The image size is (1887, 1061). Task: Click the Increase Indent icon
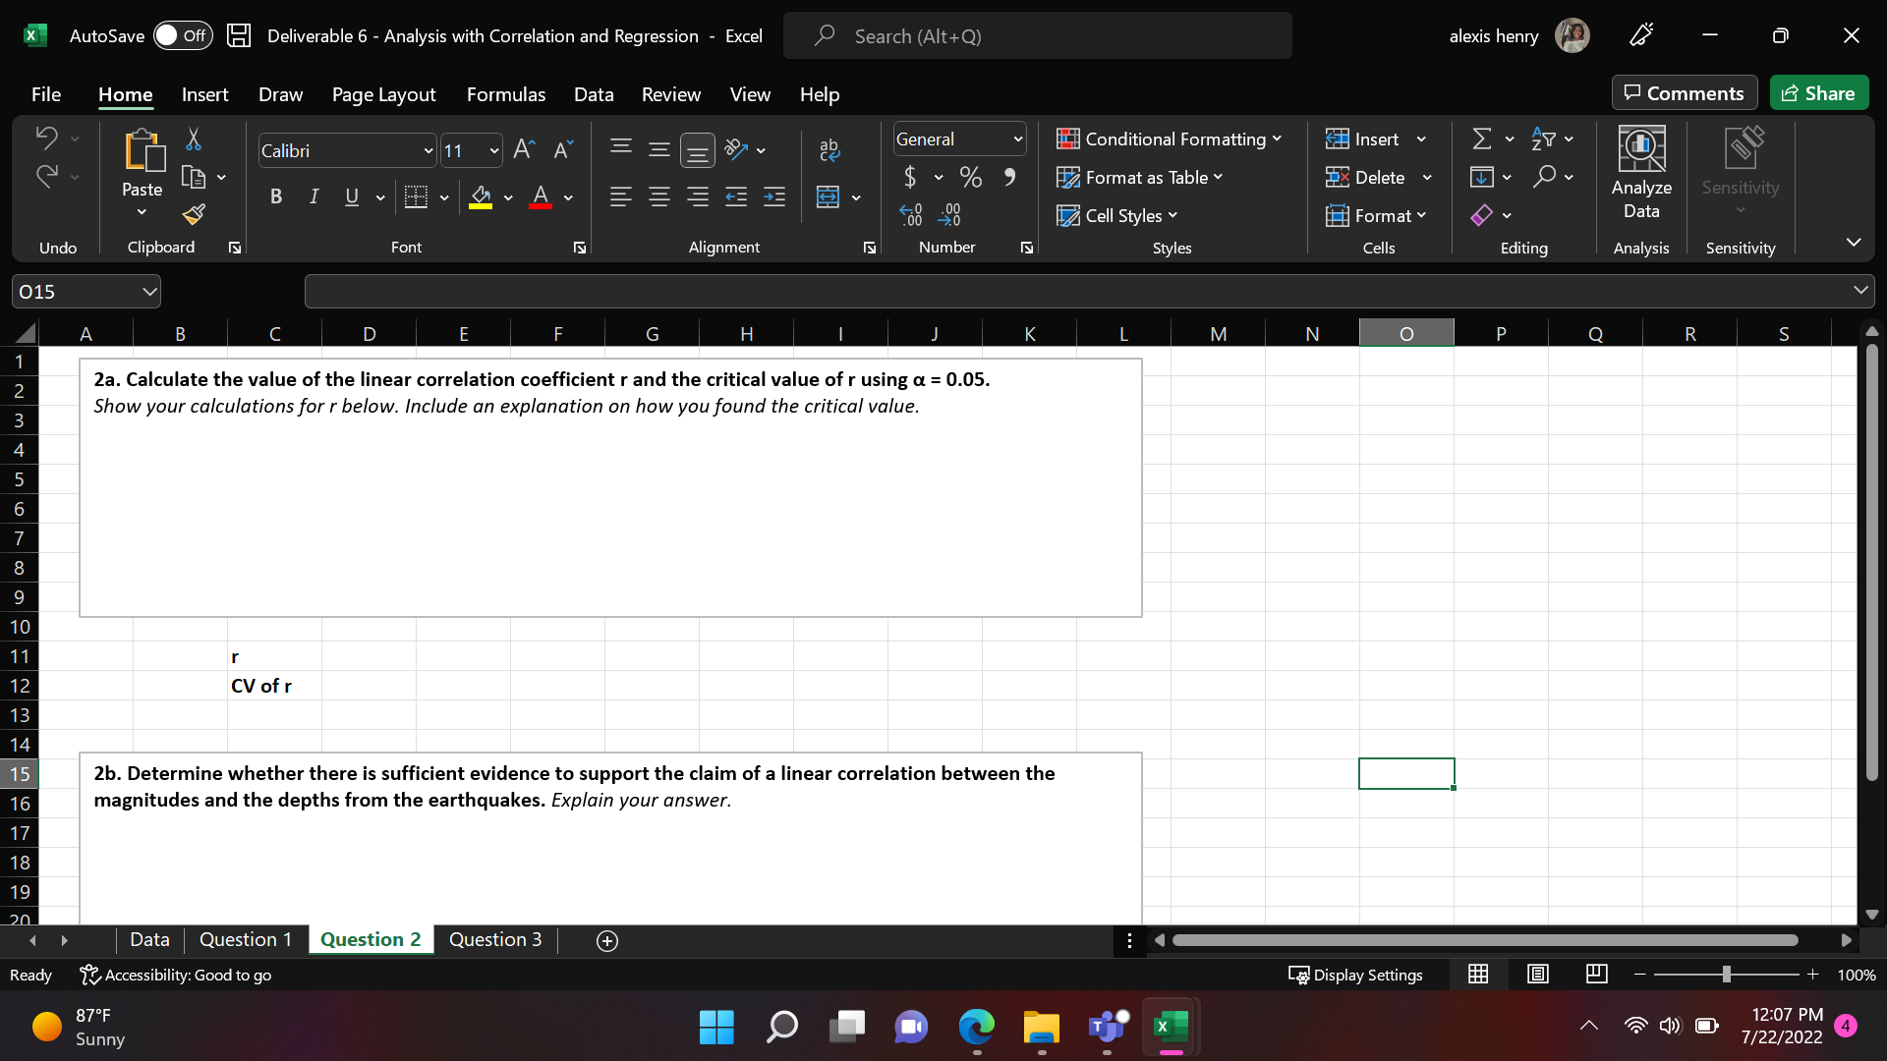click(774, 197)
